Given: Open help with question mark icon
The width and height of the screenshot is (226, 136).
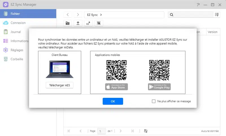Looking at the screenshot, I should click(x=198, y=5).
